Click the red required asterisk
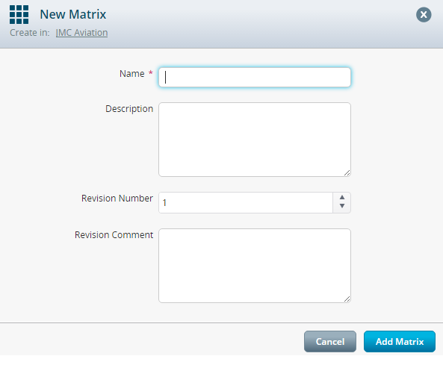Screen dimensions: 443x365 click(151, 73)
